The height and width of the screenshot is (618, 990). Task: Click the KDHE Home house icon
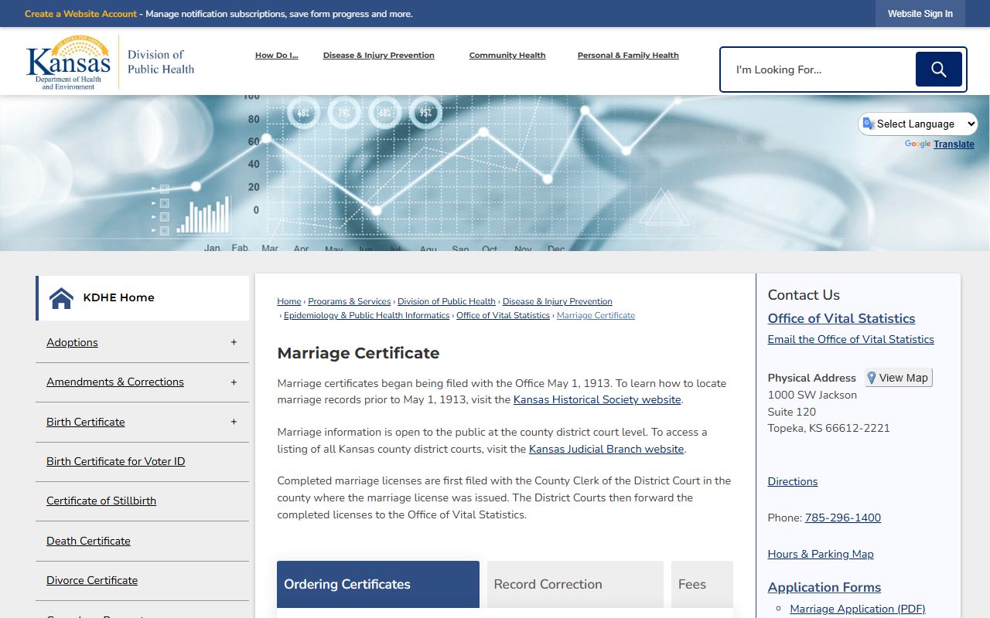tap(61, 298)
